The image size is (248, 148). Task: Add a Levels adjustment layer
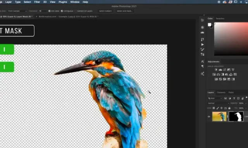(x=220, y=70)
